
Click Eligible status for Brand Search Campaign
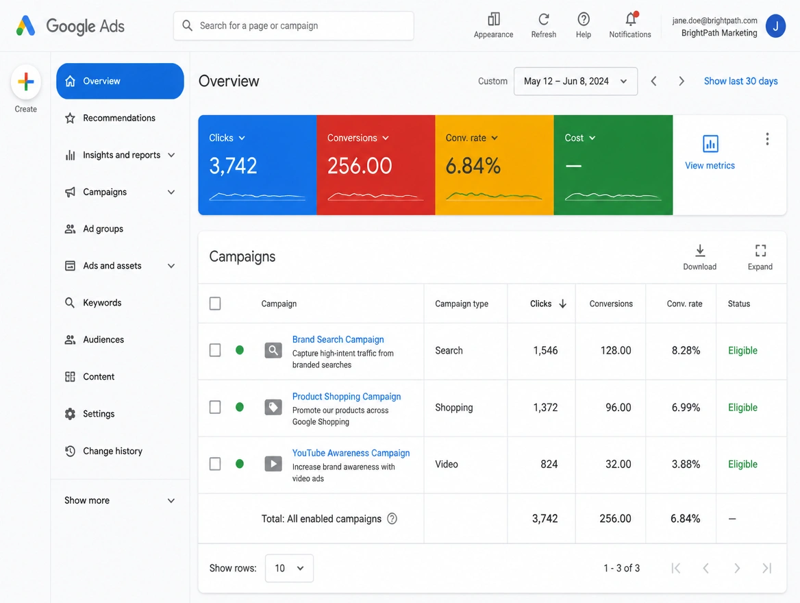coord(742,350)
